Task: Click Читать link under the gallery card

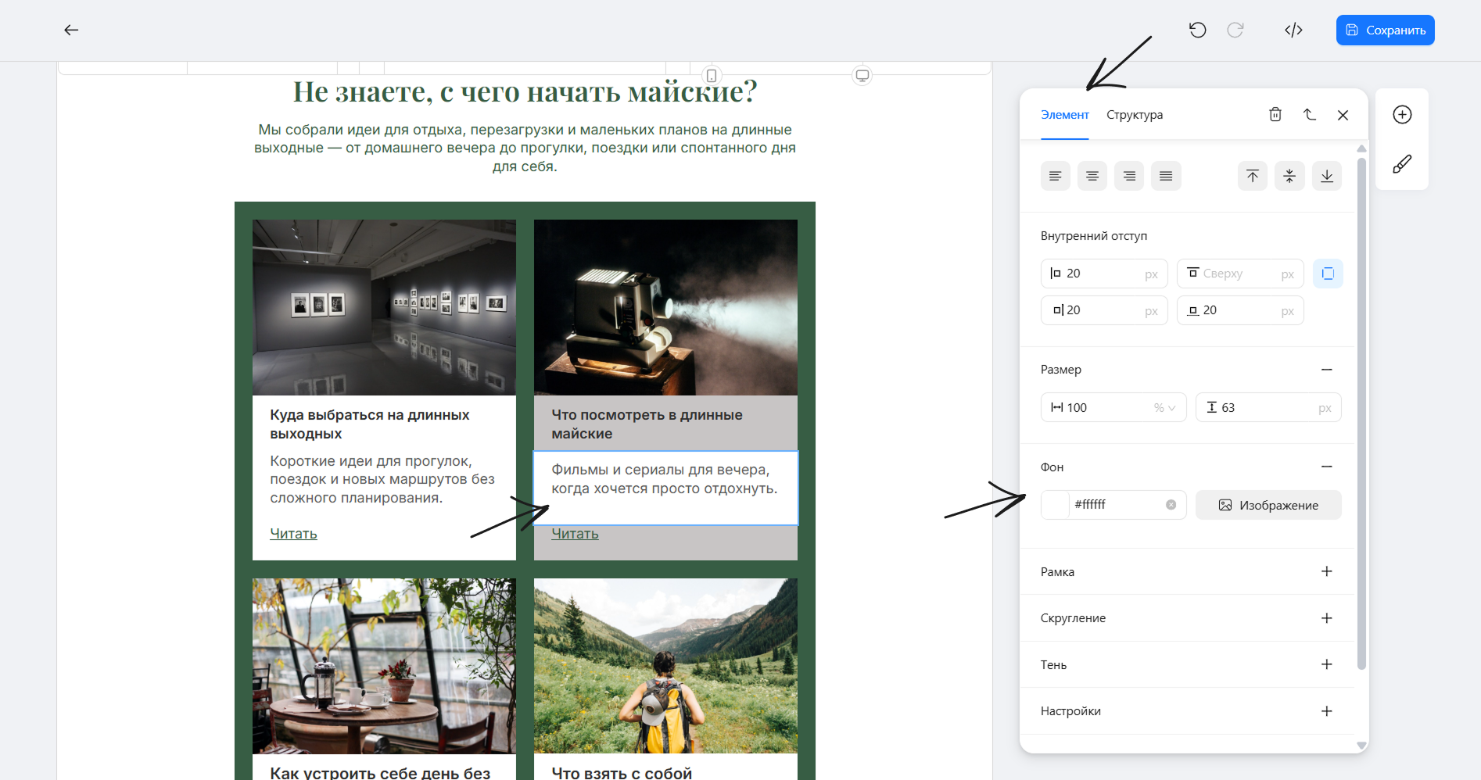Action: coord(293,534)
